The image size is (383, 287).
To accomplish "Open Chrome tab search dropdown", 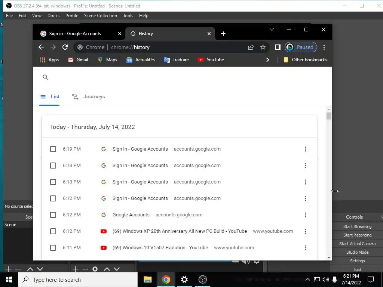I will pos(272,30).
